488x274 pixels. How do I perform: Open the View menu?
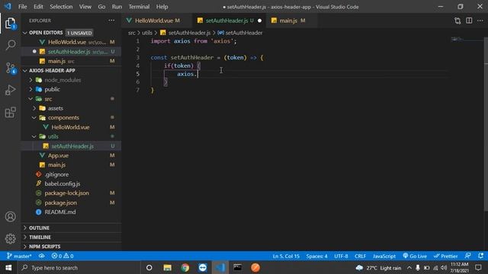pyautogui.click(x=85, y=7)
